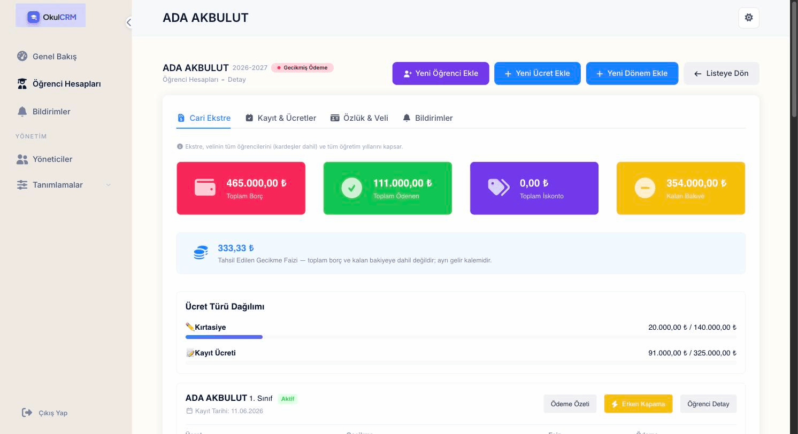The image size is (798, 434).
Task: Click the minus icon on Kalan Bakiye card
Action: point(644,188)
